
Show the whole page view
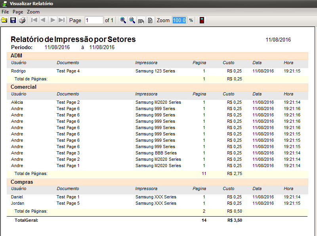pos(150,20)
